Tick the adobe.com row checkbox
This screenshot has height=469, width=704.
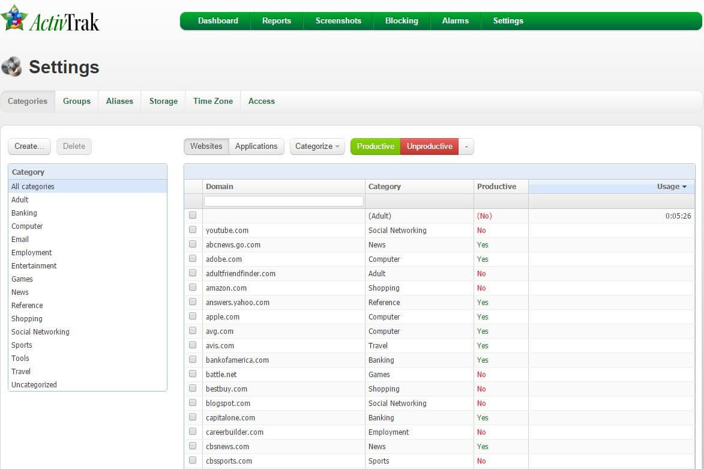(193, 258)
